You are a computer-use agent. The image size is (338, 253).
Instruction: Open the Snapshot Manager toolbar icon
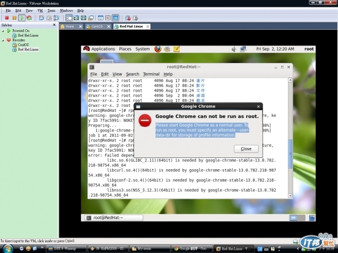click(56, 18)
